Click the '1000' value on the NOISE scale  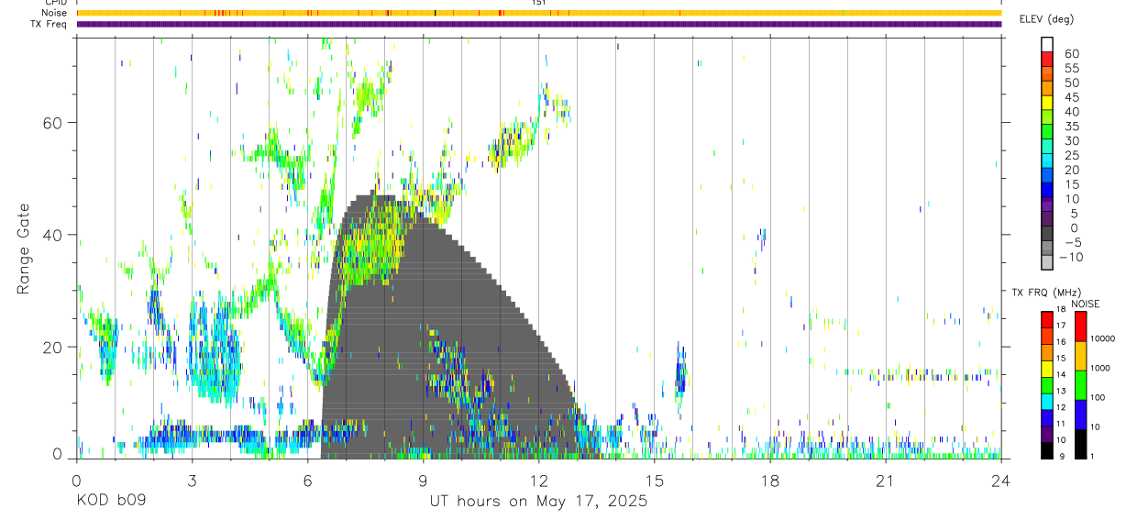pyautogui.click(x=1099, y=368)
